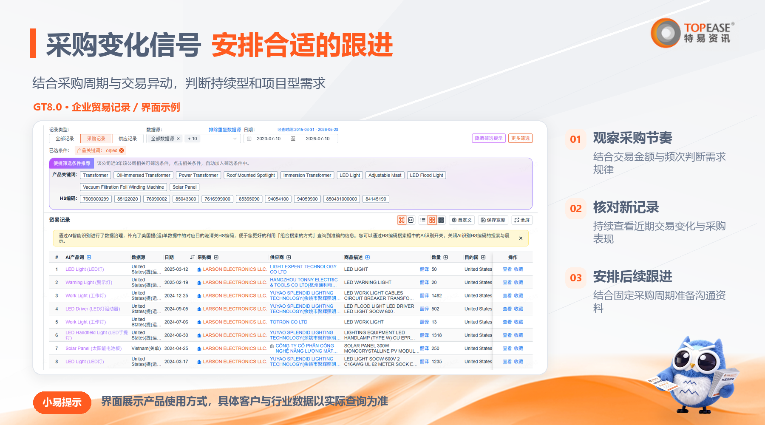765x425 pixels.
Task: Add 'Solar Panel' keyword tag
Action: [184, 187]
